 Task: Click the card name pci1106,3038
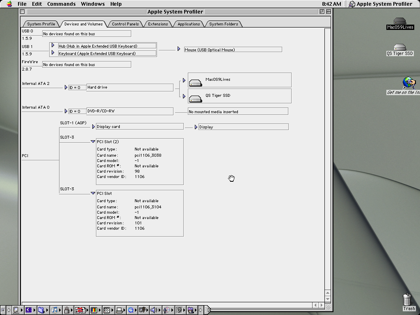point(148,155)
